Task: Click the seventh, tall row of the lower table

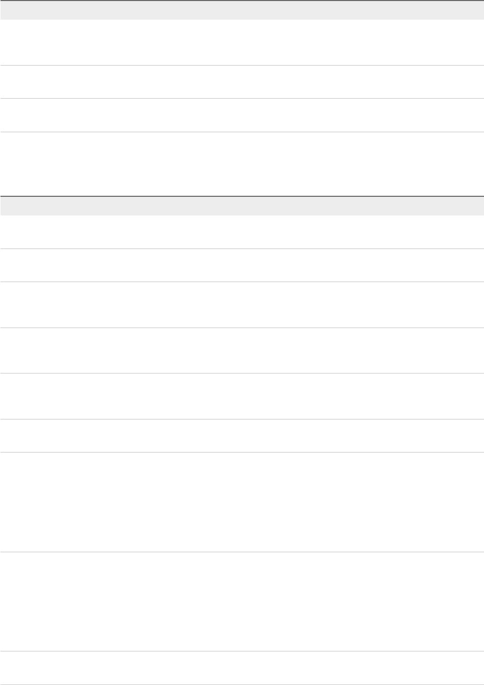Action: click(x=242, y=502)
